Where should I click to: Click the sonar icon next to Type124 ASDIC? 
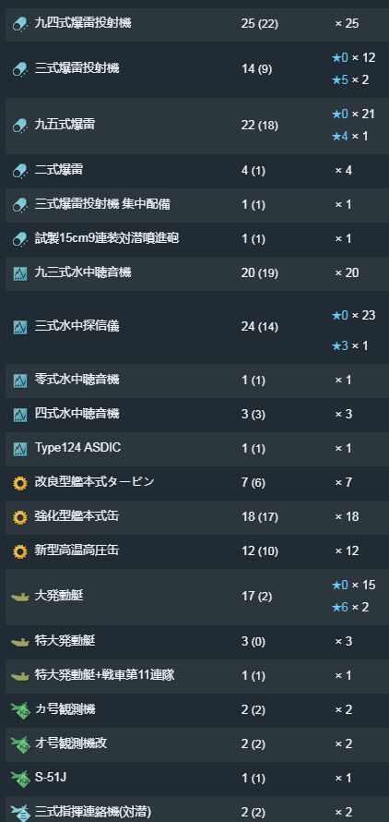(20, 449)
